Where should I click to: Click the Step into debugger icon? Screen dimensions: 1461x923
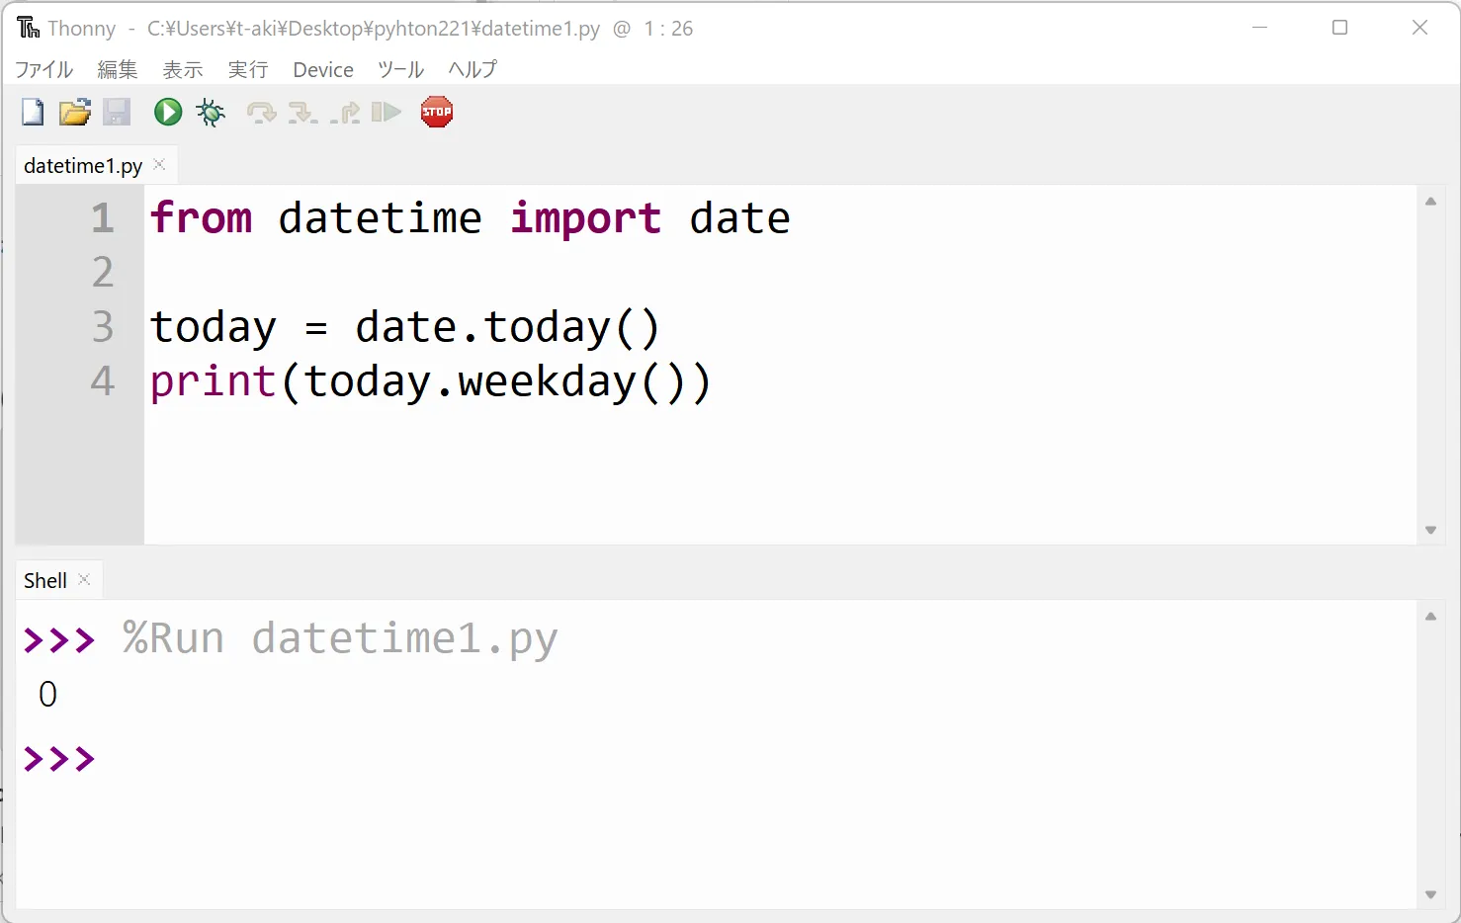[x=302, y=113]
